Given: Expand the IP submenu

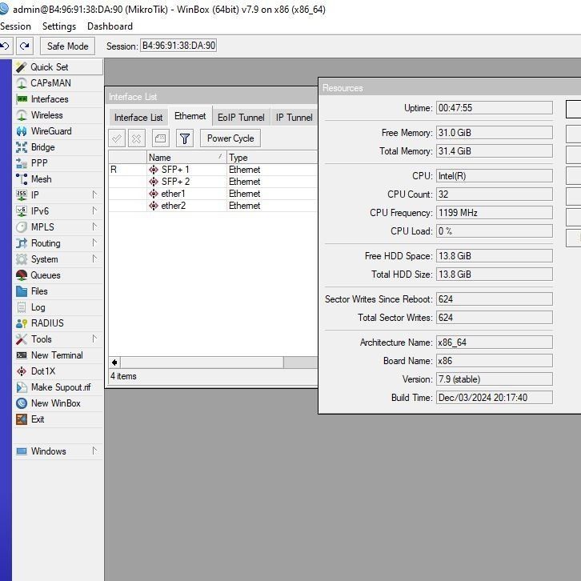Looking at the screenshot, I should pos(94,195).
